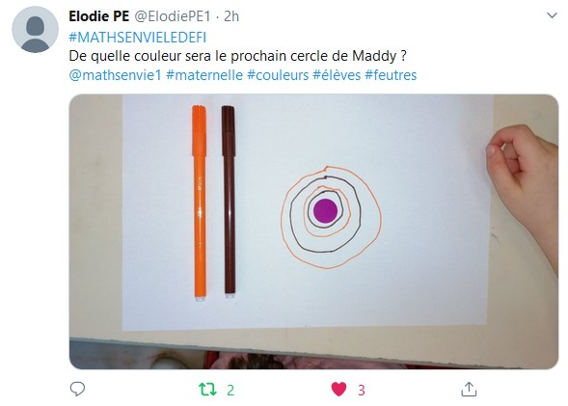Expand the tweet options chevron

(x=552, y=15)
